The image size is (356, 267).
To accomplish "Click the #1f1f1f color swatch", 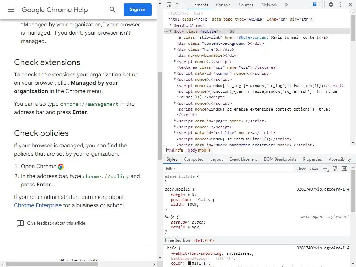I will pyautogui.click(x=189, y=263).
